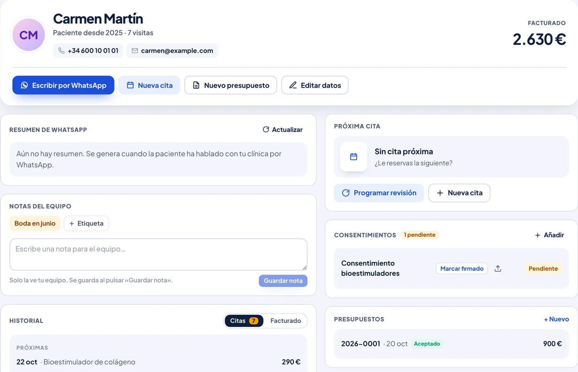Create a Nuevo presupuesto
Viewport: 578px width, 372px height.
click(x=230, y=85)
